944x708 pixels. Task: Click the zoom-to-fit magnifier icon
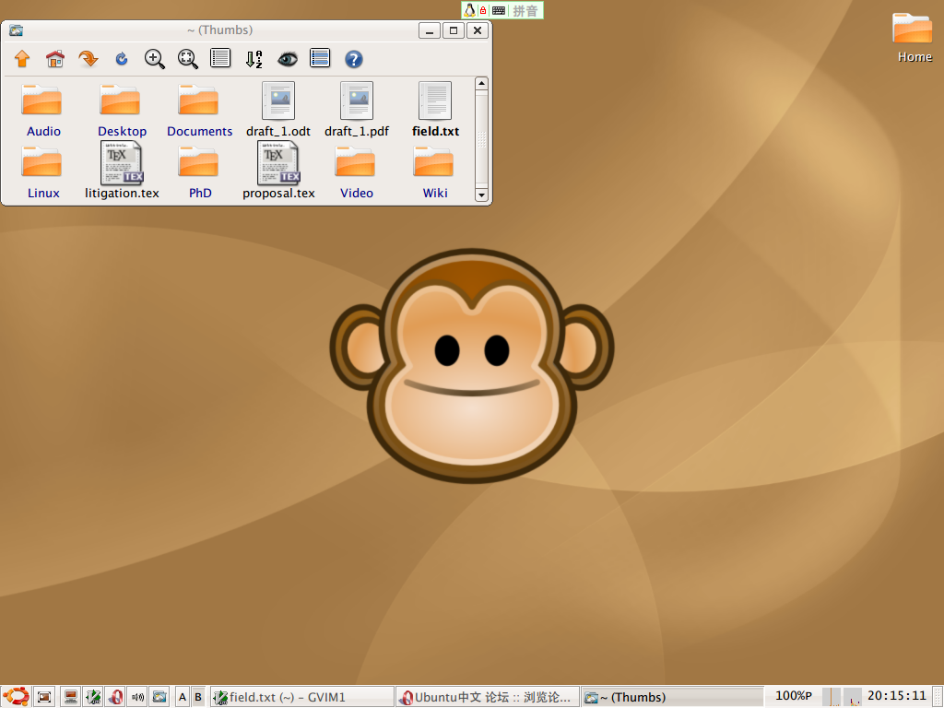point(188,59)
